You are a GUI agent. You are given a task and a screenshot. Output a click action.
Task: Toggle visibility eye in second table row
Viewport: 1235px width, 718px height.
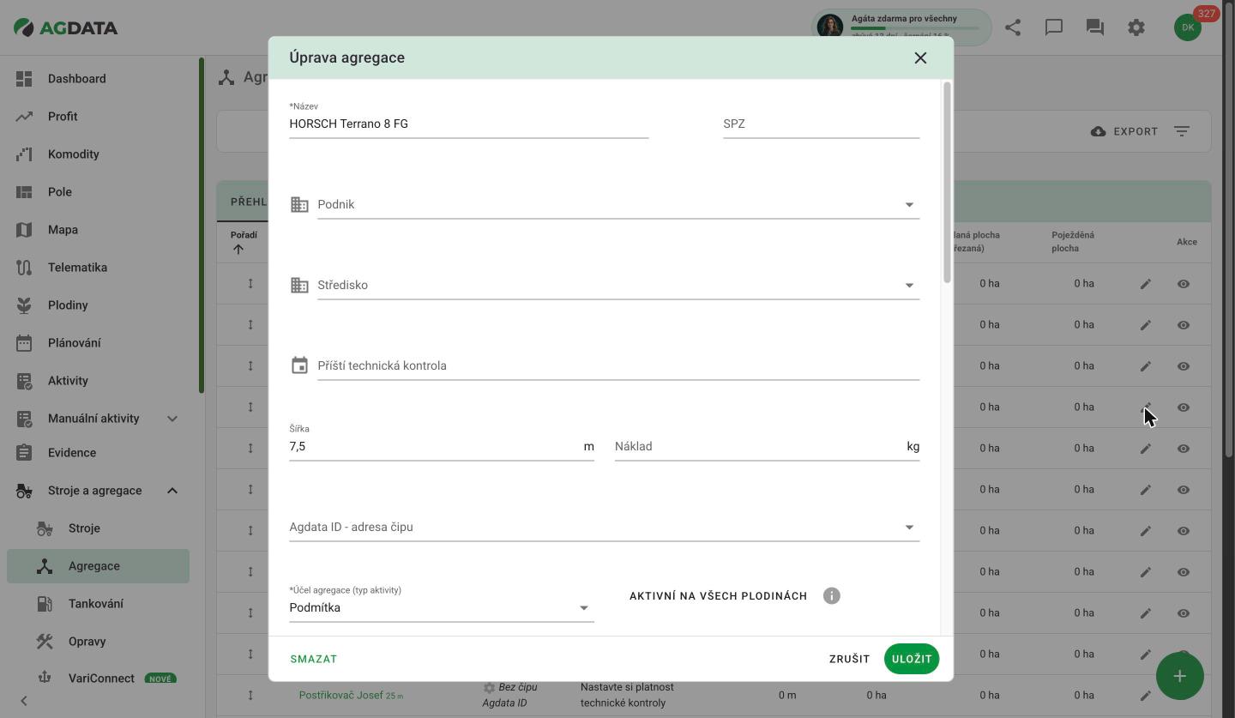(x=1184, y=325)
